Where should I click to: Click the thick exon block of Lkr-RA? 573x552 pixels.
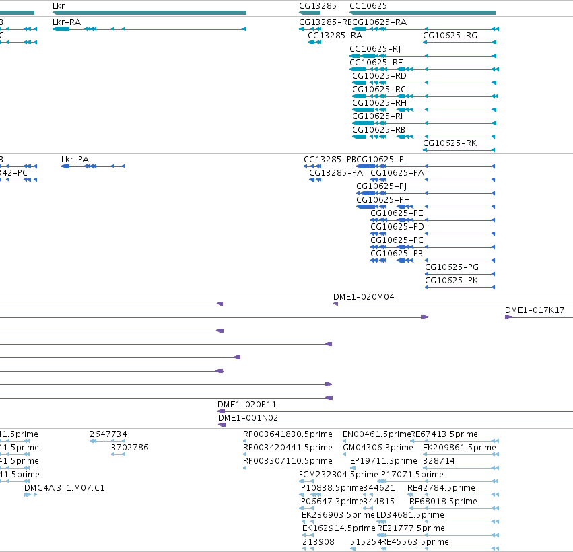coord(61,29)
